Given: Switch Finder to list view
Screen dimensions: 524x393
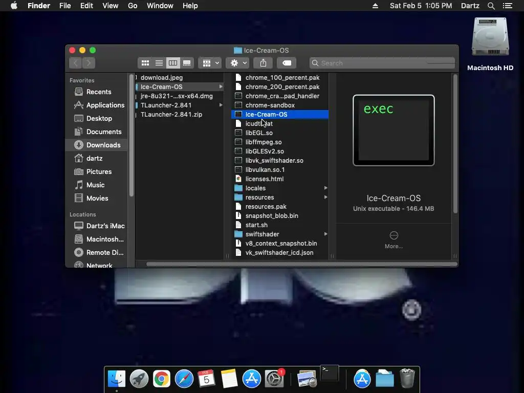Looking at the screenshot, I should (x=159, y=63).
